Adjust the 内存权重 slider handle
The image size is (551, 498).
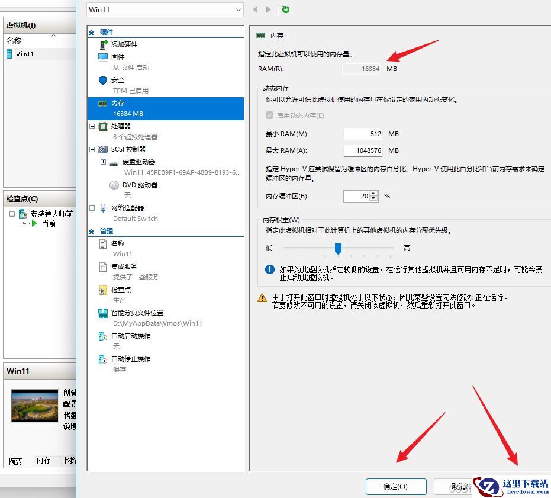pos(338,249)
